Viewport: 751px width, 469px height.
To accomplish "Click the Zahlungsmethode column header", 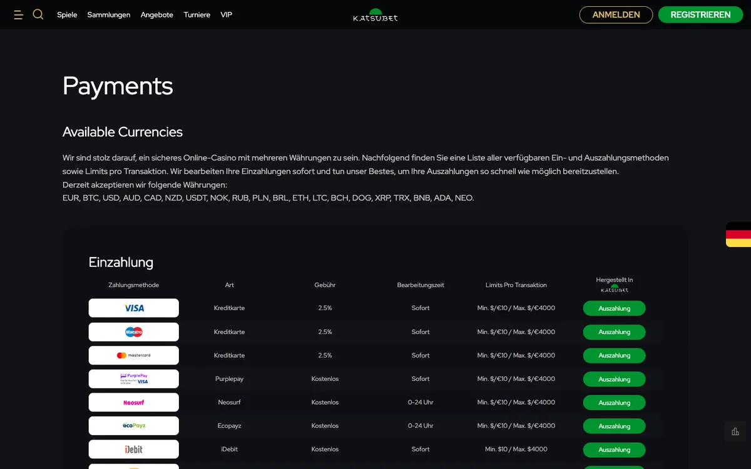I will (134, 285).
